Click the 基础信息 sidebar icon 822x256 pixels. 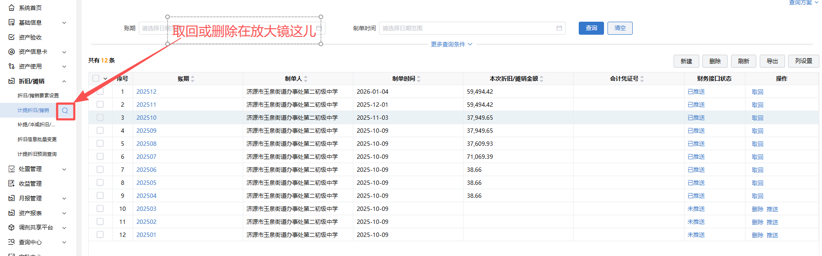pos(12,23)
